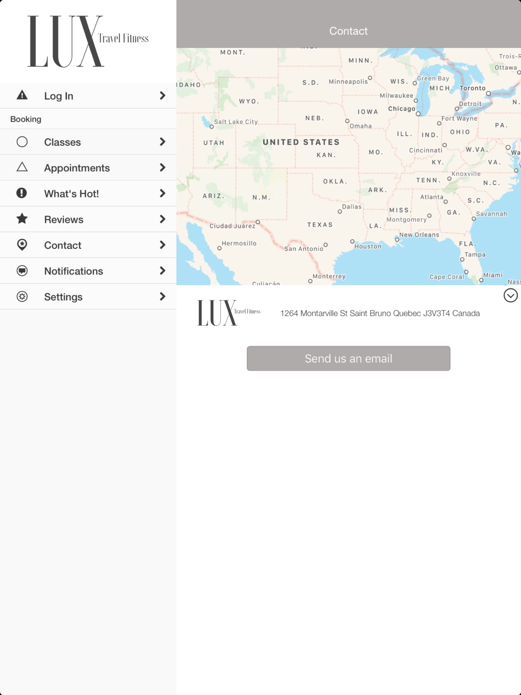Click the Reviews star icon

pyautogui.click(x=22, y=219)
